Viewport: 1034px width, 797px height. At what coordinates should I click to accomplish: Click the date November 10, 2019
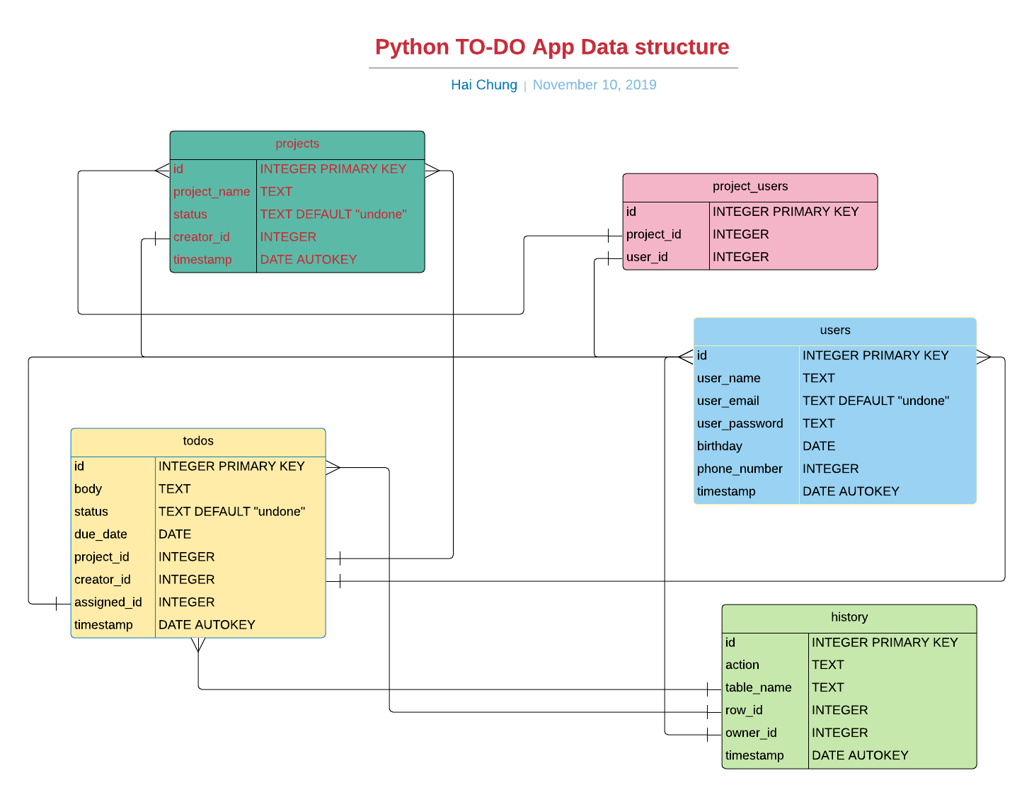click(x=594, y=85)
